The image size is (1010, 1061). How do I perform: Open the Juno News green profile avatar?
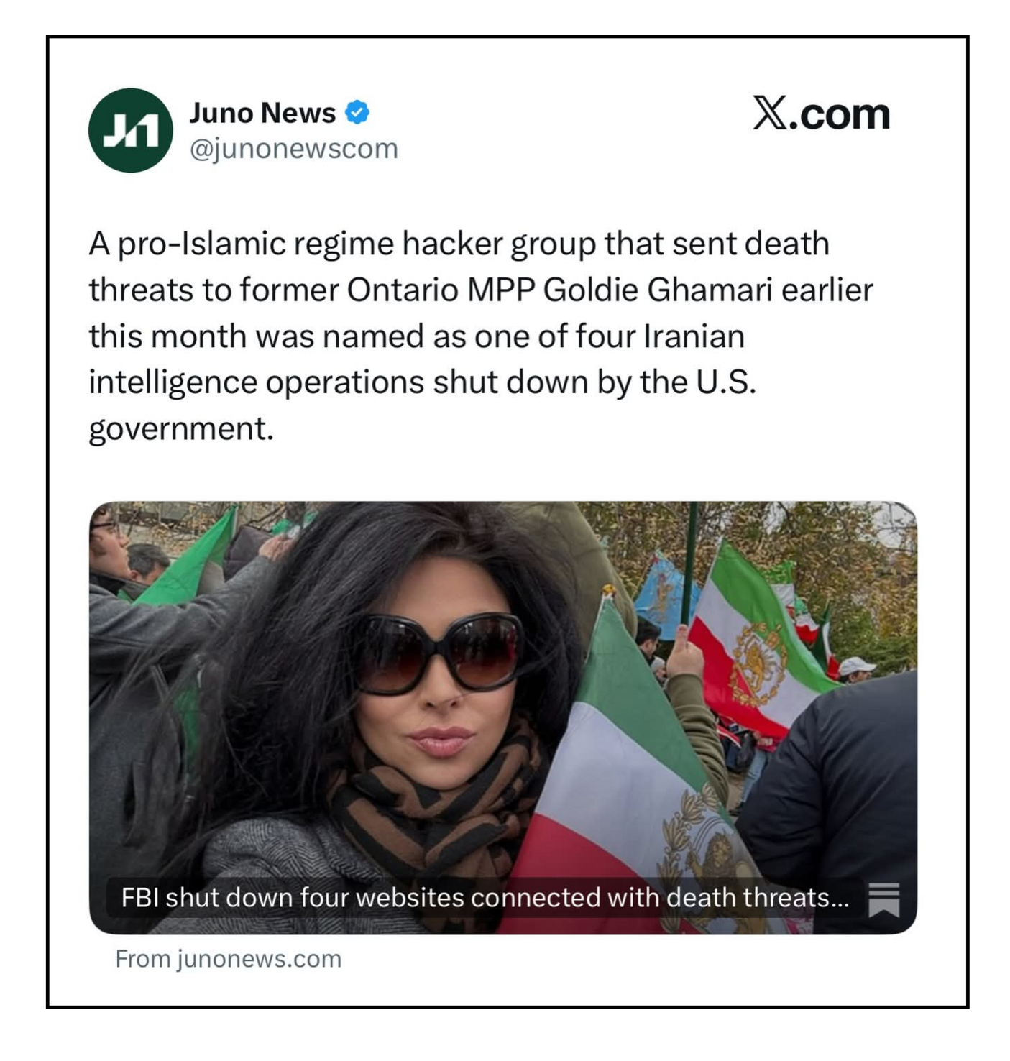tap(131, 130)
